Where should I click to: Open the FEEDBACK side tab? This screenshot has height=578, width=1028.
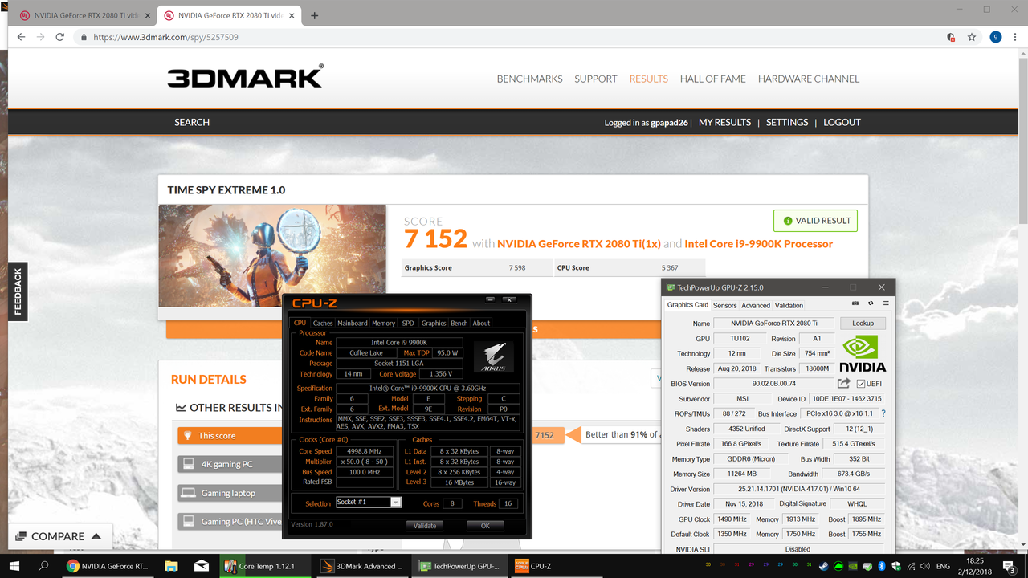coord(18,291)
